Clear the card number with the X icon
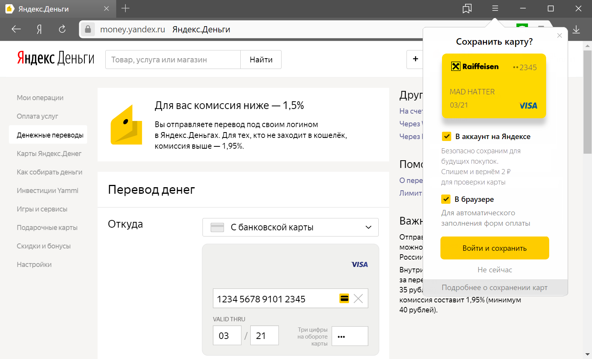The width and height of the screenshot is (592, 359). pyautogui.click(x=358, y=299)
